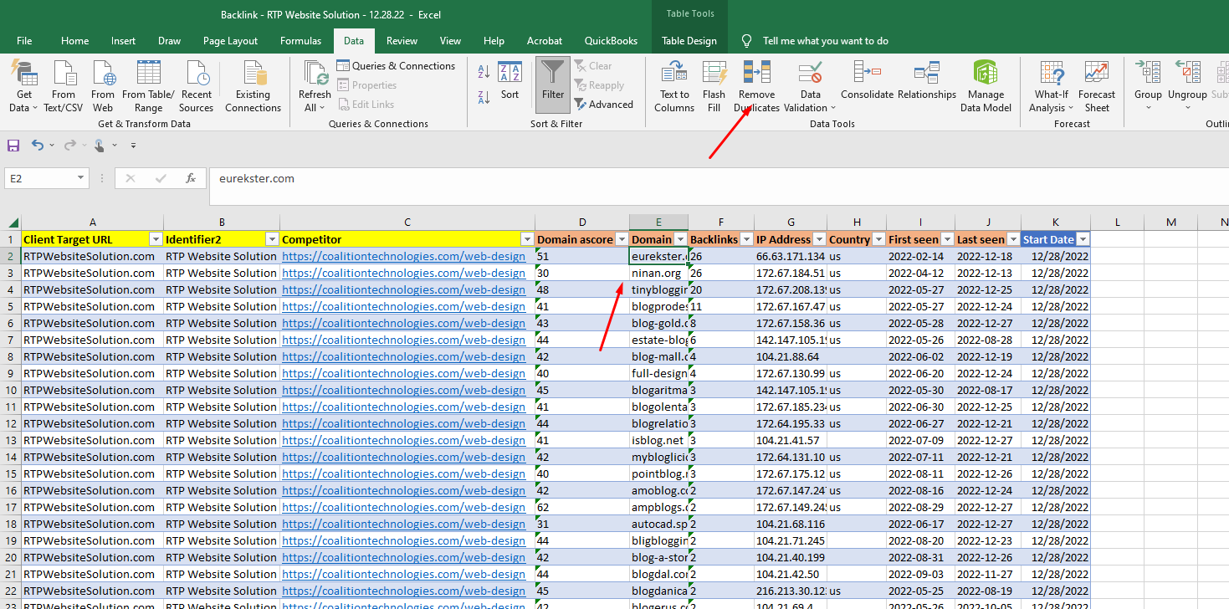Switch to the Formulas tab
The image size is (1229, 609).
tap(300, 41)
